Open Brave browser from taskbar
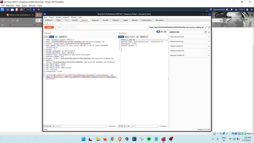 coord(120,139)
